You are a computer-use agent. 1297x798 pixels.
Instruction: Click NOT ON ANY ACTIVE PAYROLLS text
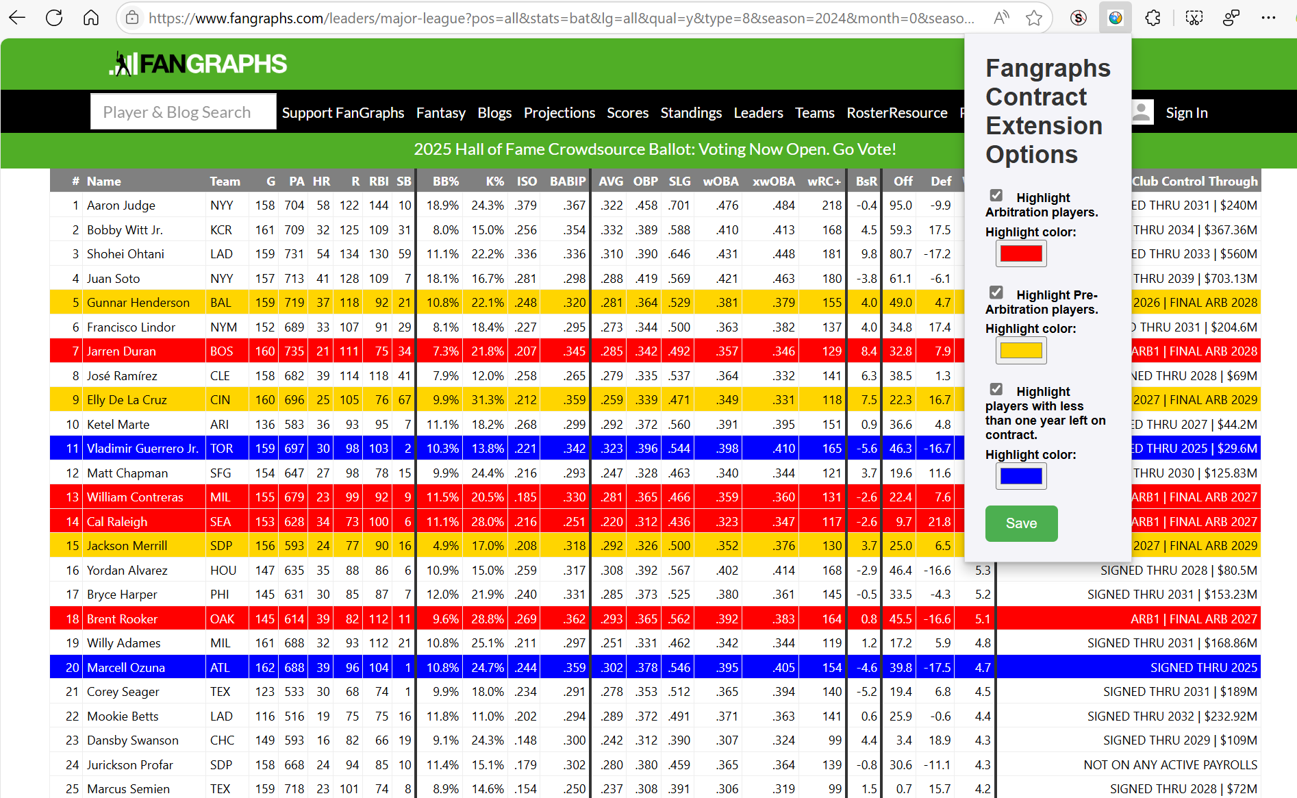[x=1170, y=764]
